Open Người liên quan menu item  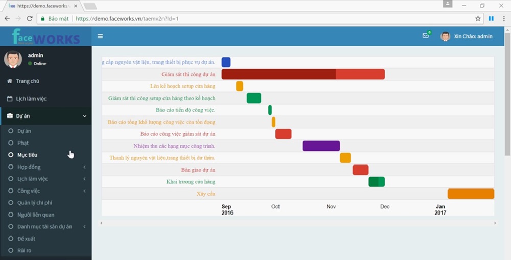(x=35, y=215)
